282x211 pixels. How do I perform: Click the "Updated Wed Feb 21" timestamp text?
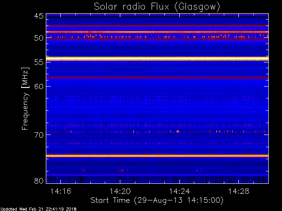point(38,209)
